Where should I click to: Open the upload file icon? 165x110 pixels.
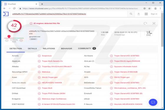coord(138,14)
